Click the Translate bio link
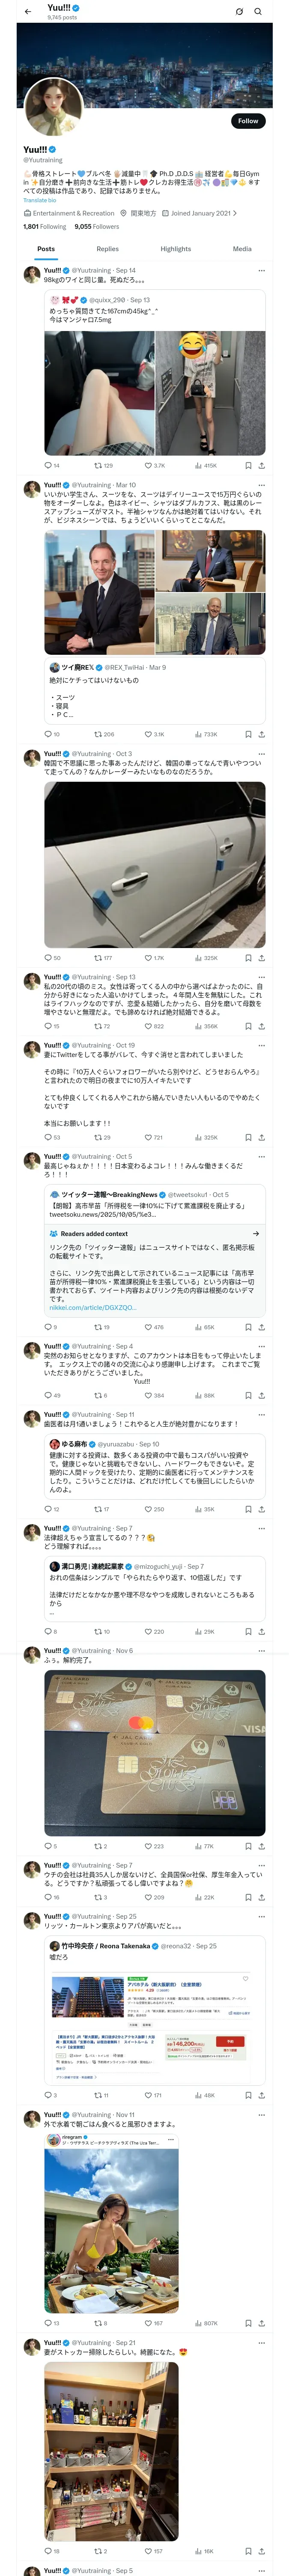The image size is (289, 2576). (40, 200)
